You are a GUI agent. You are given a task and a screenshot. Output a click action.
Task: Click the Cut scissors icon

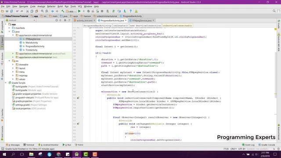[27, 11]
